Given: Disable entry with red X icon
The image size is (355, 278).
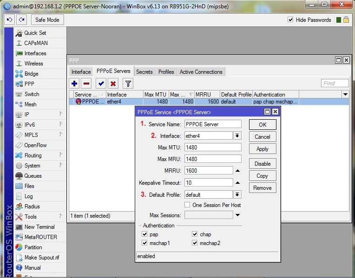Looking at the screenshot, I should point(113,84).
